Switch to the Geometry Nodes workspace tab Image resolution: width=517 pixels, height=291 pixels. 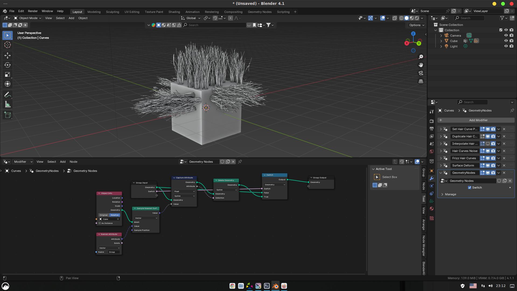click(260, 12)
